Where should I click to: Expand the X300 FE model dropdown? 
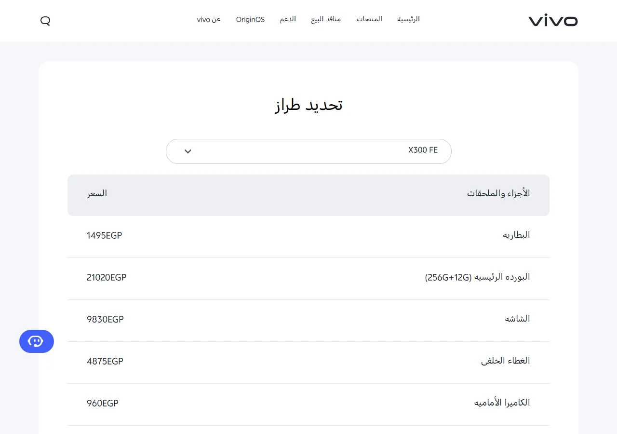click(x=308, y=151)
